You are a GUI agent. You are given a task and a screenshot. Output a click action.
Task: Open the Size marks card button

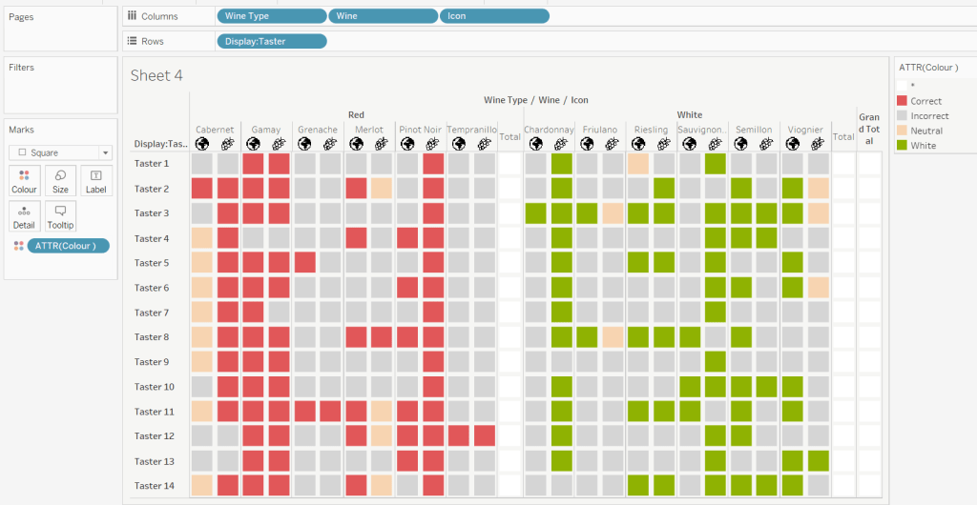pos(60,181)
